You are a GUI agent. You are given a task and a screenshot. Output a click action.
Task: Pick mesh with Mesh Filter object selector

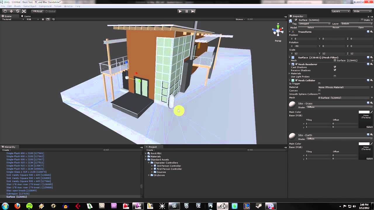pyautogui.click(x=372, y=60)
